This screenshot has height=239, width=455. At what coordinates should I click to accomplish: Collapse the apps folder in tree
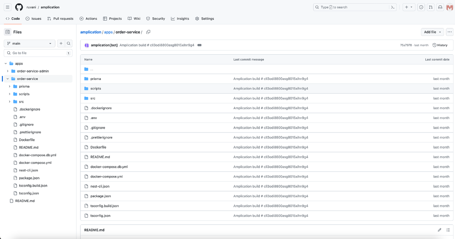point(6,63)
